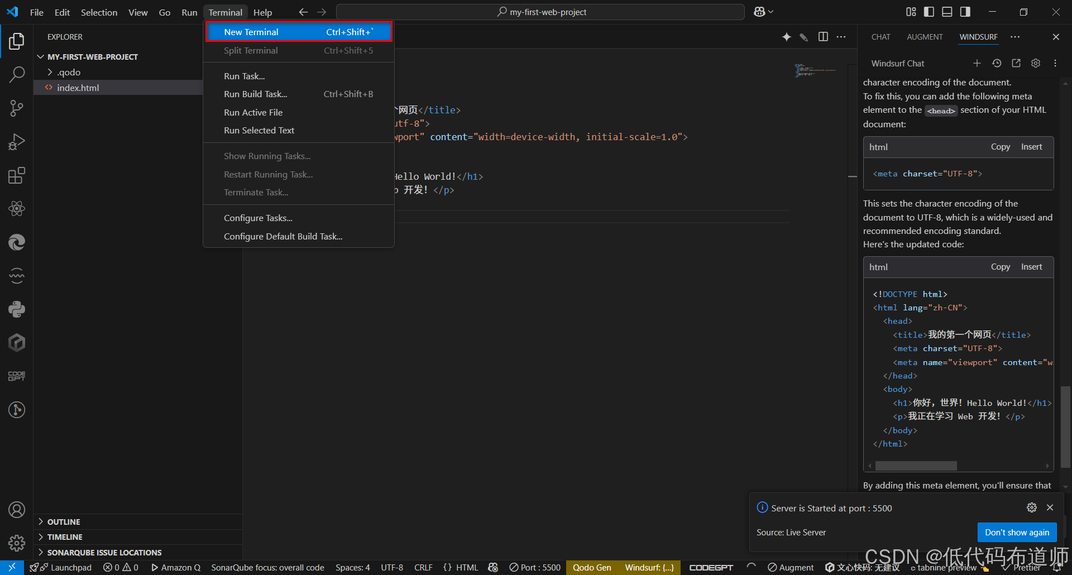Click Port : 5500 in the status bar
Screen dimensions: 1072x575
(535, 567)
